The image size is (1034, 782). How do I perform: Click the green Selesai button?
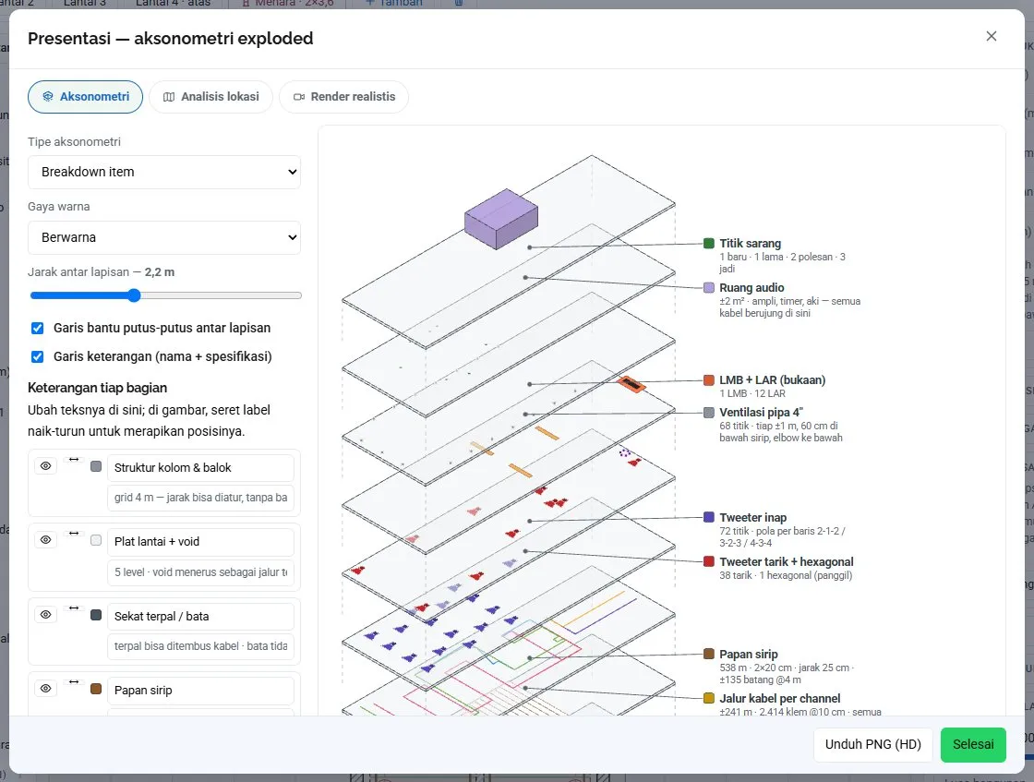pyautogui.click(x=973, y=744)
